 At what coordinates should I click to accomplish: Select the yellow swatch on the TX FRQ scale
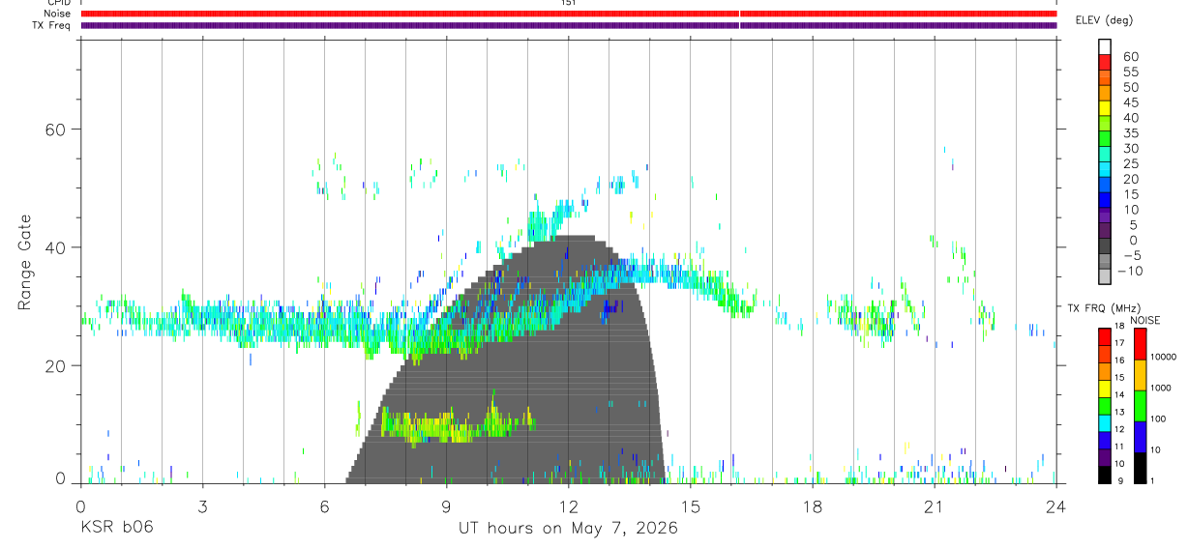click(1105, 389)
